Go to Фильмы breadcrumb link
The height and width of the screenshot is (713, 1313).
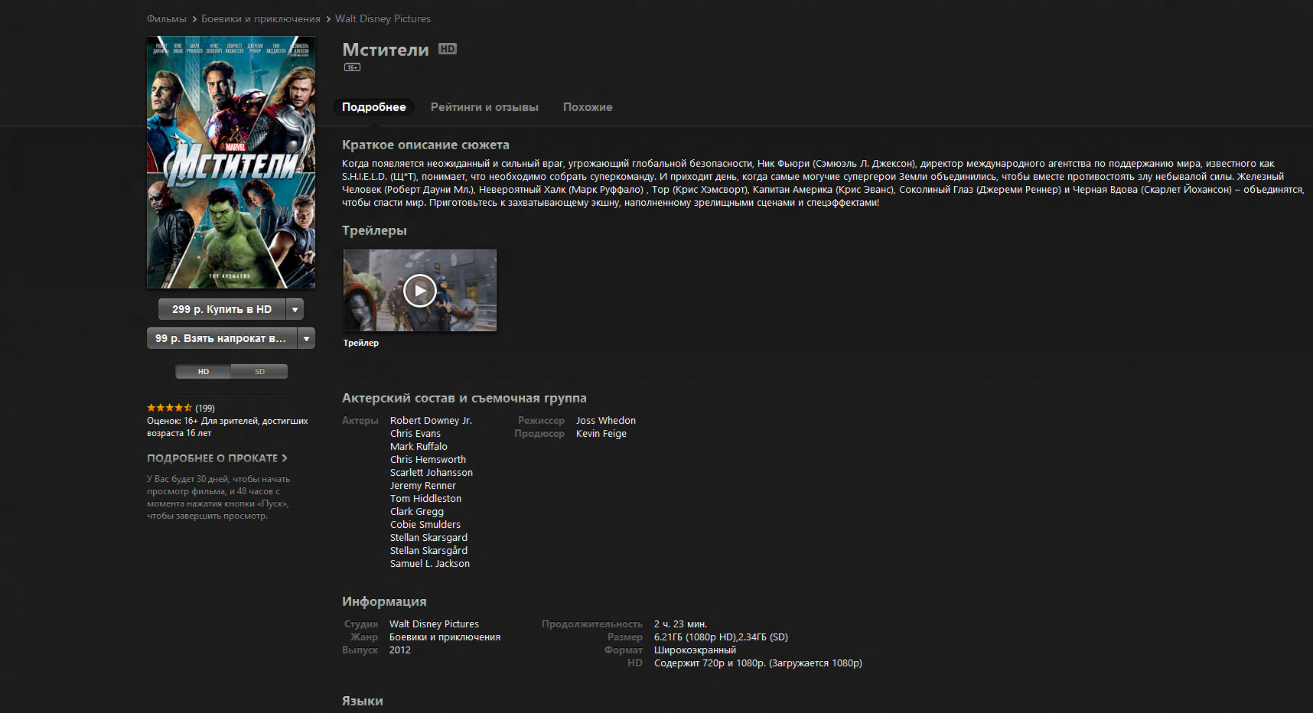(167, 18)
